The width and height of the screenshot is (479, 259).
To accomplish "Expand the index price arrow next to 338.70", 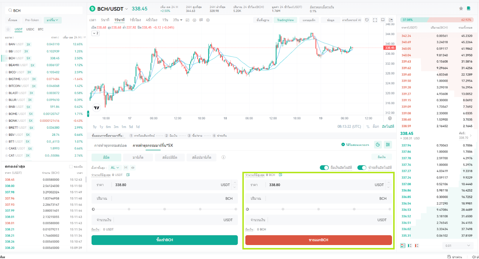I will (x=471, y=135).
